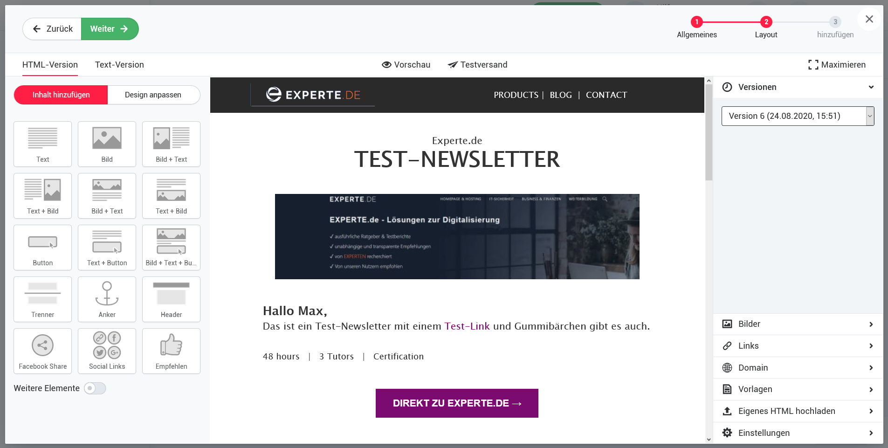This screenshot has height=448, width=888.
Task: Select the TEST-NEWSLETTER headline
Action: (x=457, y=159)
